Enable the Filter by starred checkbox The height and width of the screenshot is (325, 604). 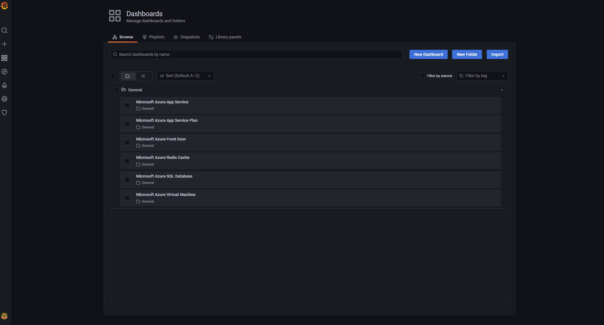pyautogui.click(x=423, y=75)
